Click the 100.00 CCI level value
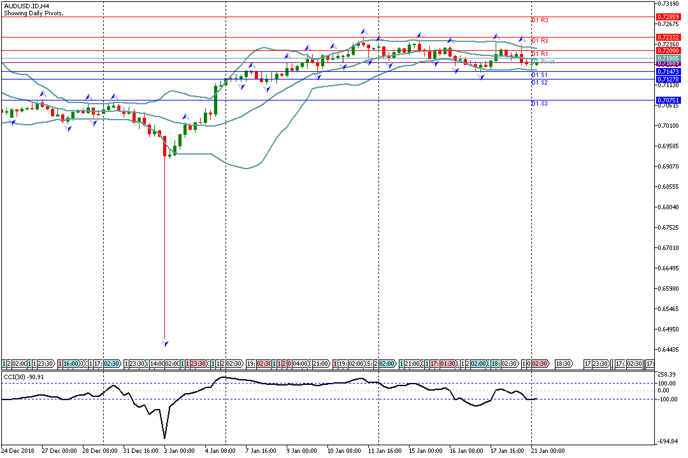Image resolution: width=688 pixels, height=458 pixels. point(667,384)
